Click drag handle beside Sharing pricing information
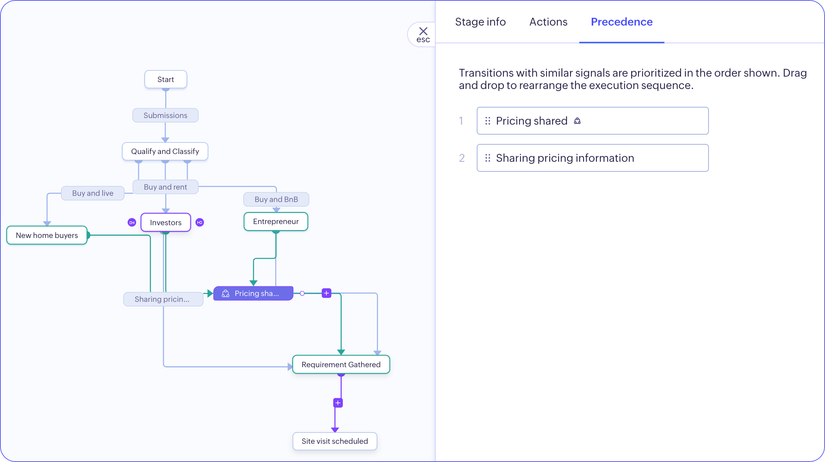The width and height of the screenshot is (825, 462). pyautogui.click(x=488, y=158)
